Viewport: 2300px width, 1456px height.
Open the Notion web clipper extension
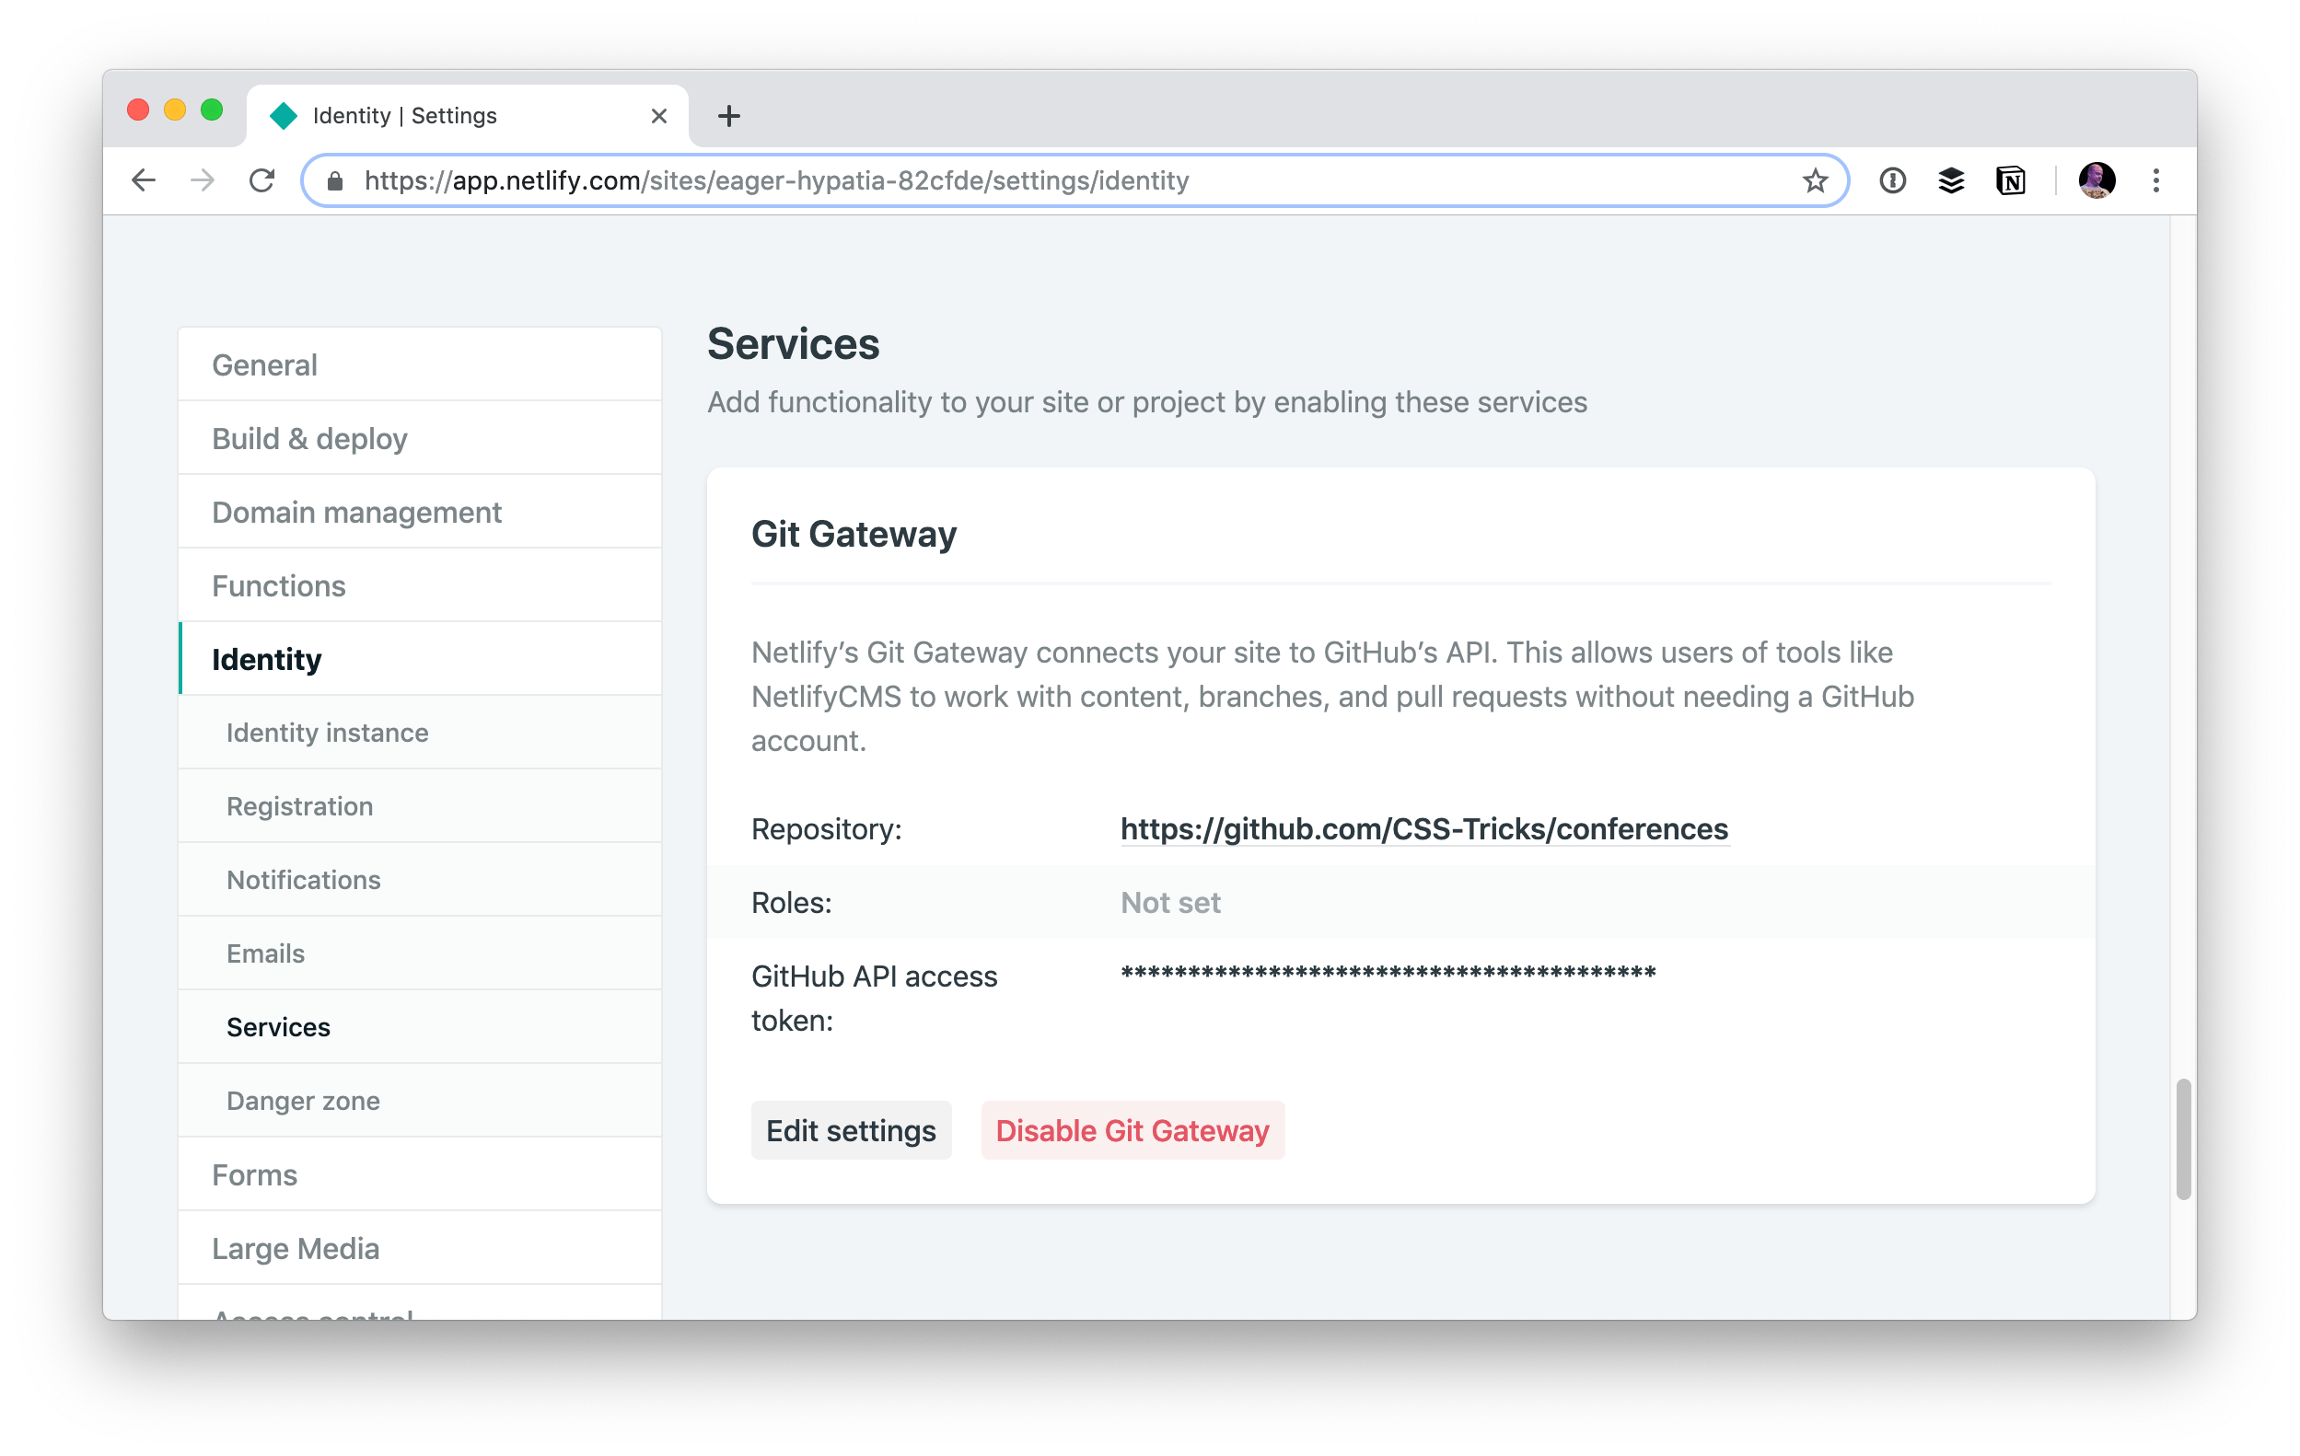(x=2011, y=180)
